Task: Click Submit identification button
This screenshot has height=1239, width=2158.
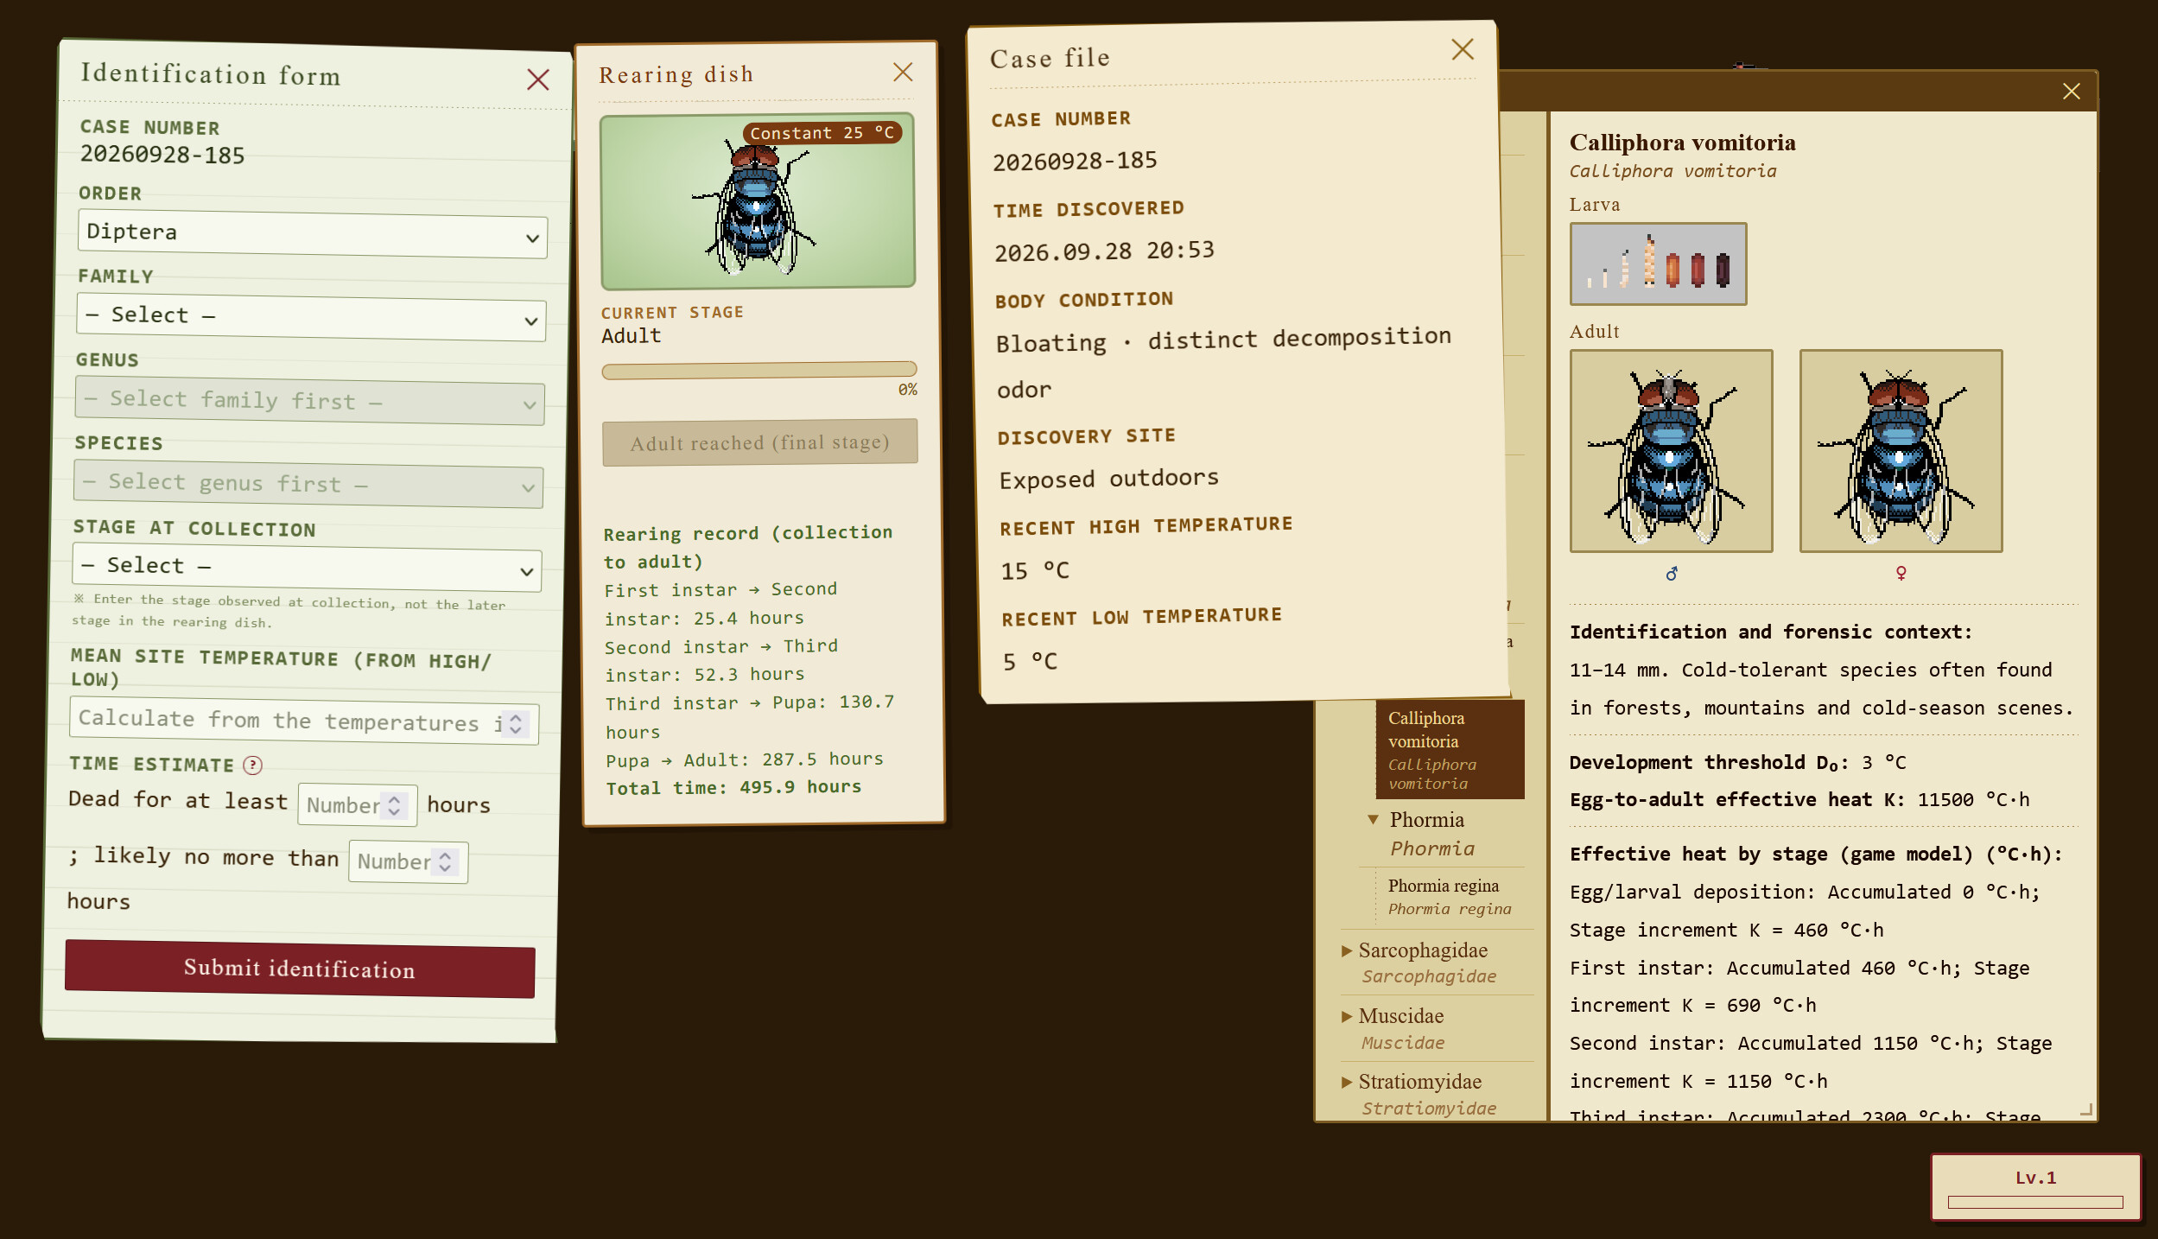Action: [x=300, y=969]
